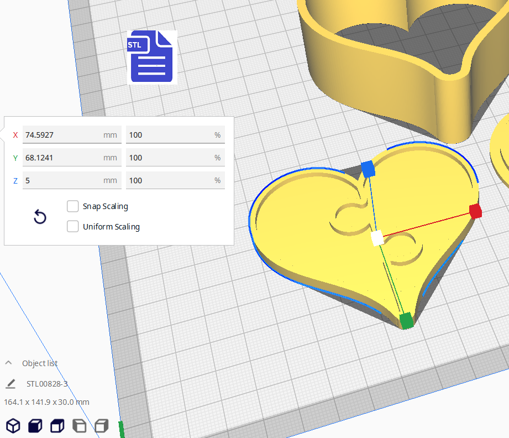The image size is (509, 438).
Task: Open the STL file shortcut icon
Action: pyautogui.click(x=151, y=57)
